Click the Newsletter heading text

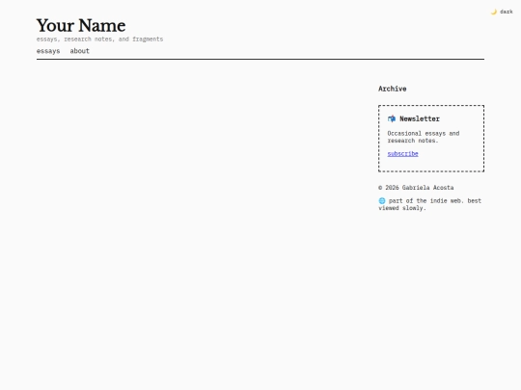(x=420, y=118)
